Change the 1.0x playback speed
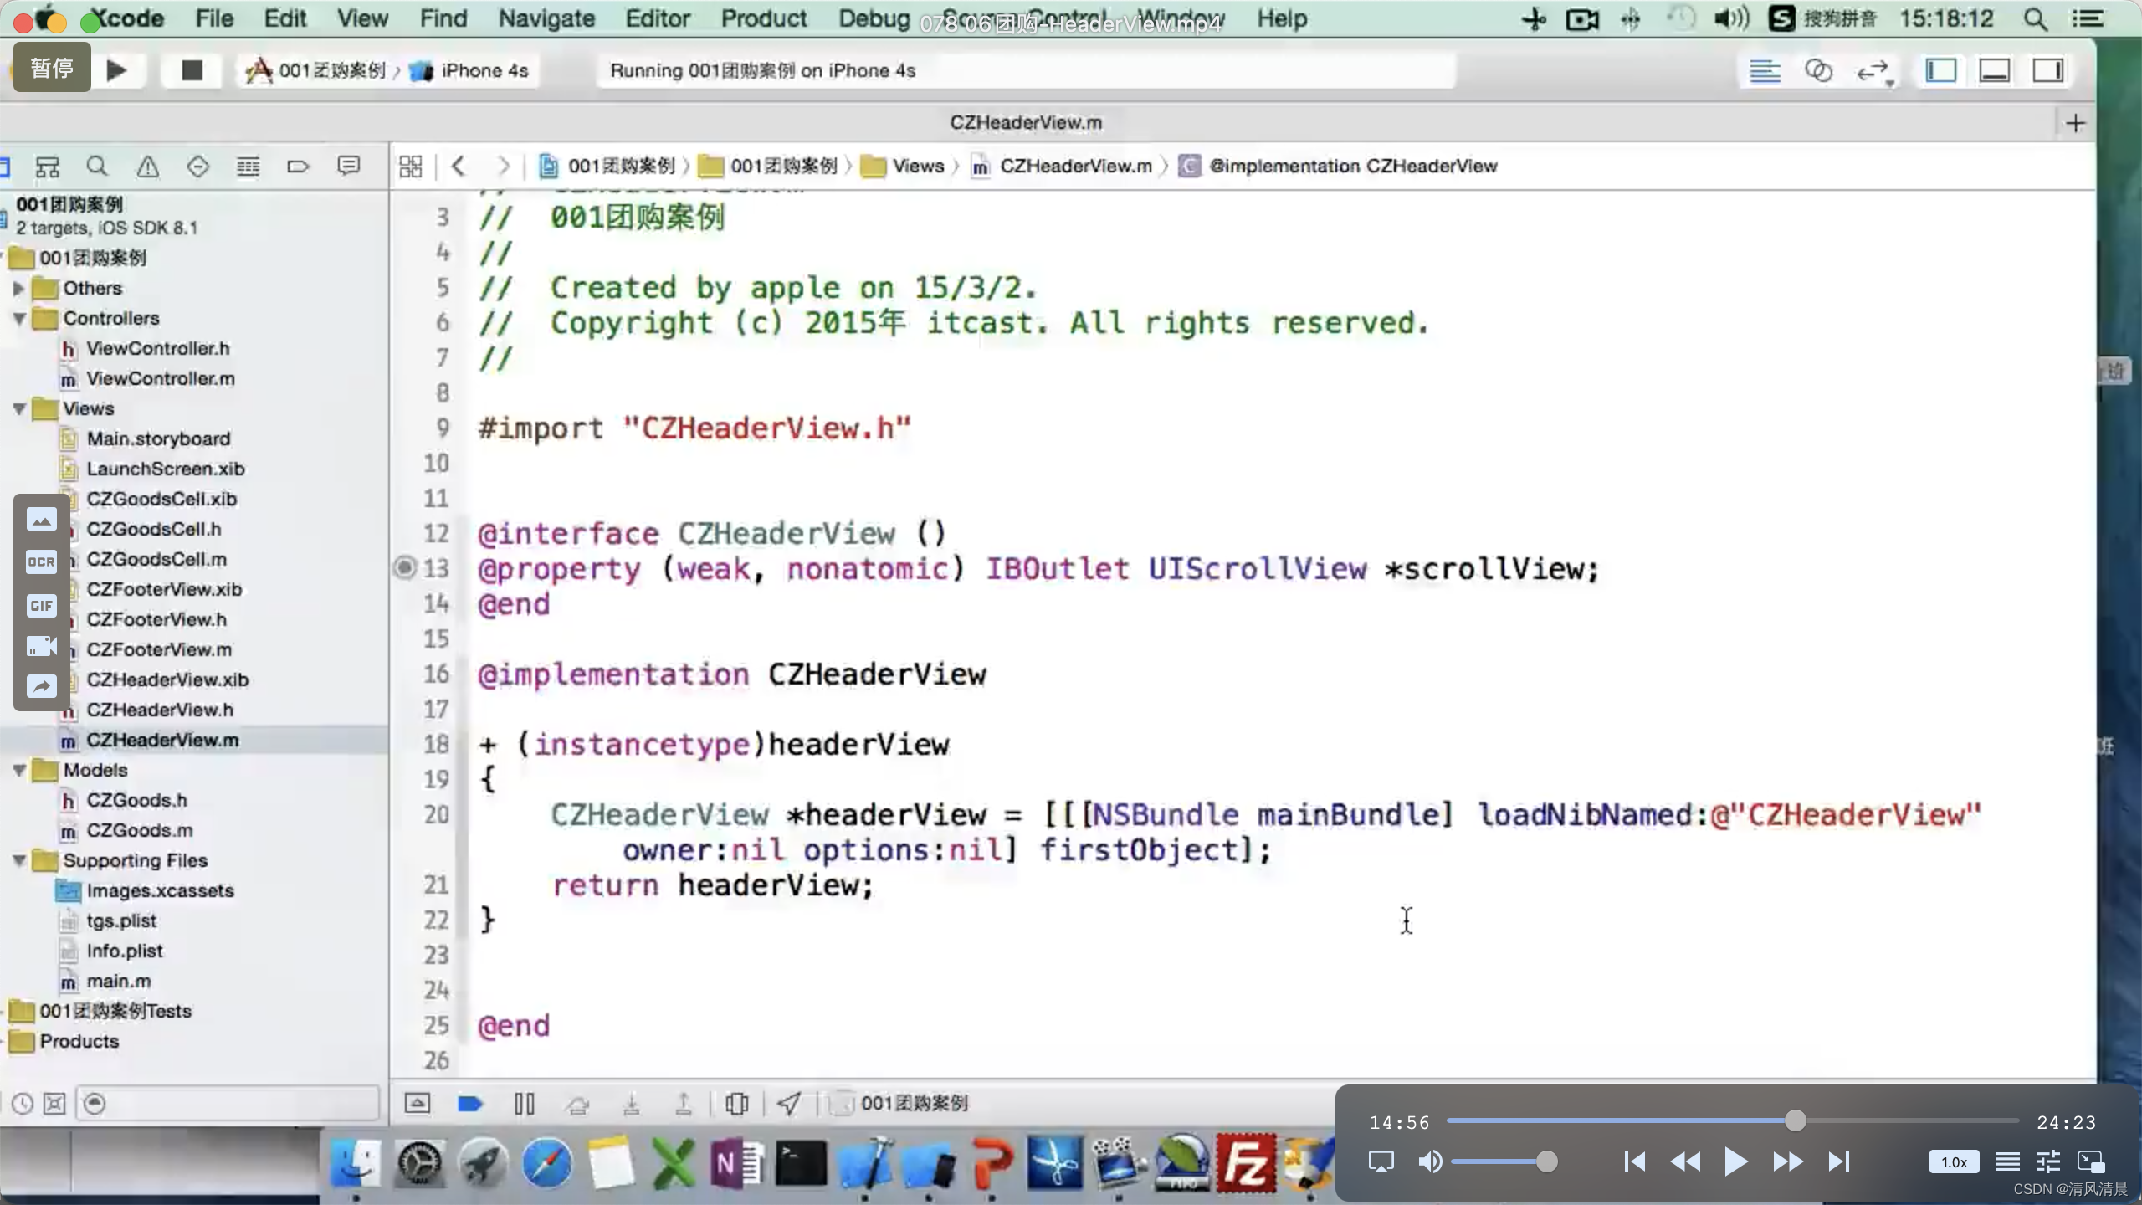This screenshot has height=1205, width=2142. point(1954,1162)
